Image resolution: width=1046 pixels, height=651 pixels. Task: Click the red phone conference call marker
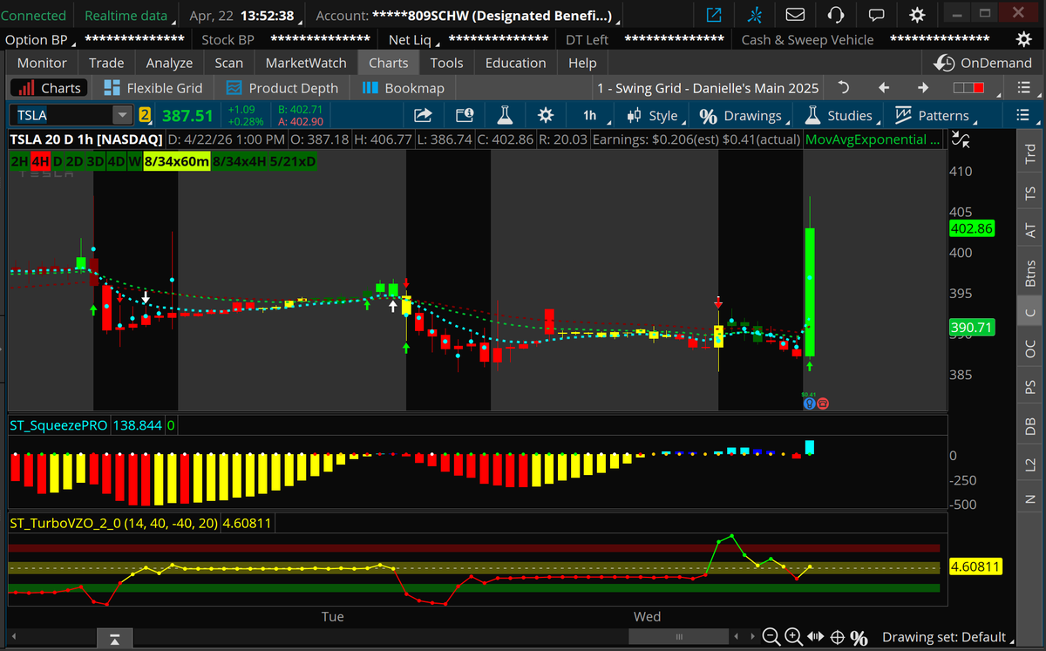point(823,403)
